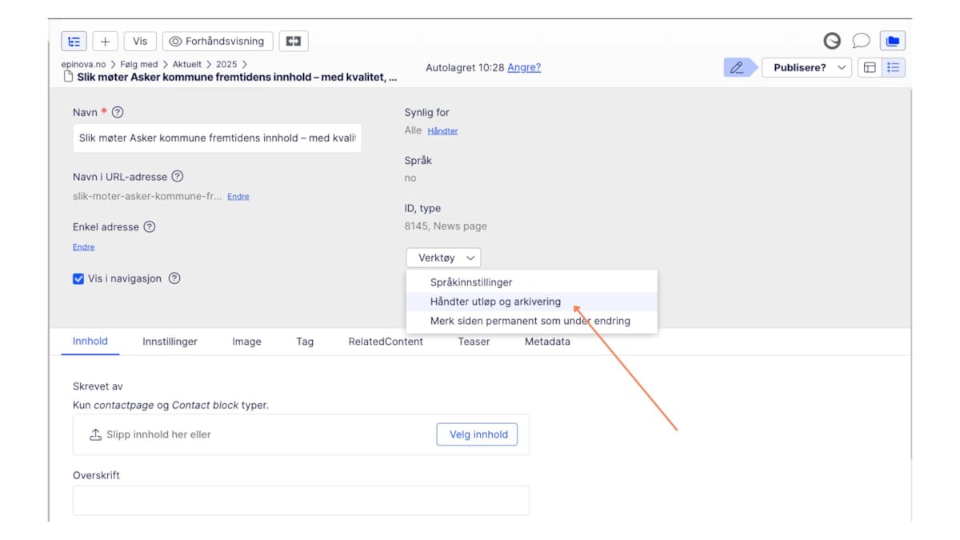Click the plus icon to create content
The width and height of the screenshot is (960, 540).
pyautogui.click(x=106, y=42)
